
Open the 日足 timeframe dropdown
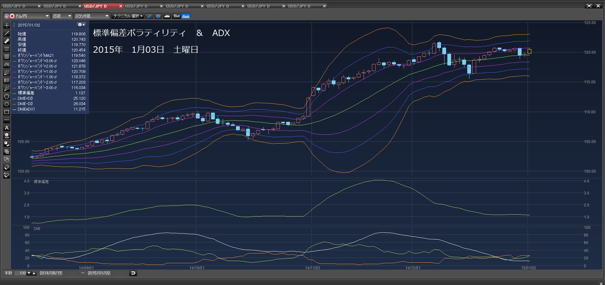[62, 16]
